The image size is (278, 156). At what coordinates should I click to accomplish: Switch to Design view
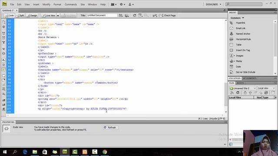[x=32, y=16]
